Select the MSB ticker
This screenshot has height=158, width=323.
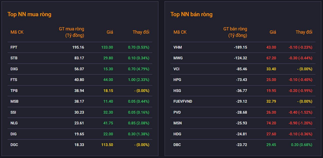[14, 101]
